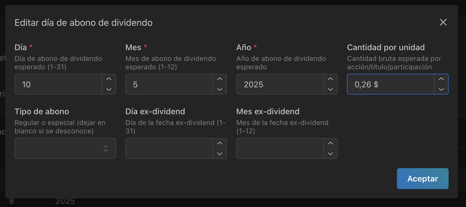
Task: Decrease the Día value with down arrow
Action: tap(109, 89)
